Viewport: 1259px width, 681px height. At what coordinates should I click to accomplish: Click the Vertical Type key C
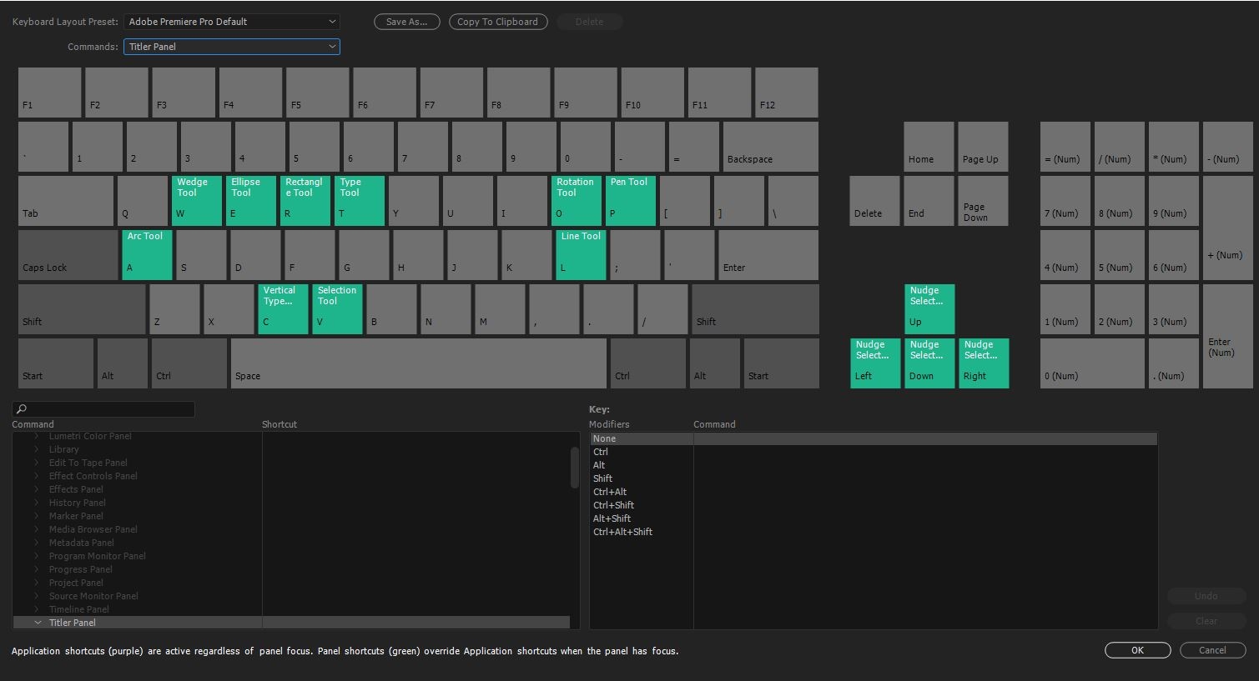coord(283,308)
